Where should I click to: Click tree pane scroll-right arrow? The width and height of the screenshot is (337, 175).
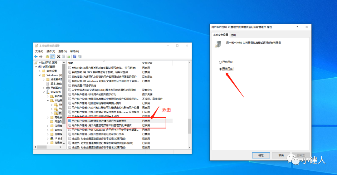tap(61, 147)
